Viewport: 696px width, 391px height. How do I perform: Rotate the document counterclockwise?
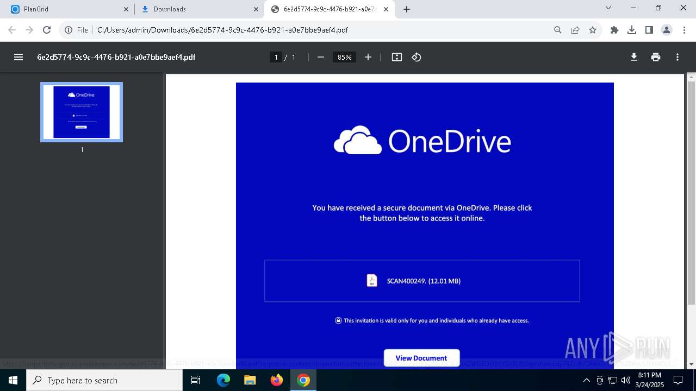[417, 57]
